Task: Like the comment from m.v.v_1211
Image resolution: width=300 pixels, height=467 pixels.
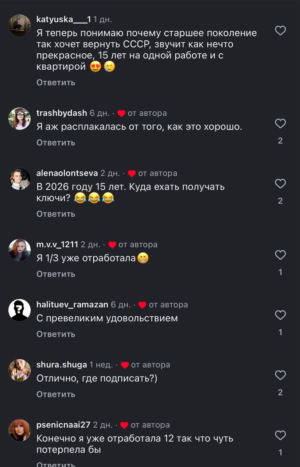Action: pyautogui.click(x=280, y=255)
